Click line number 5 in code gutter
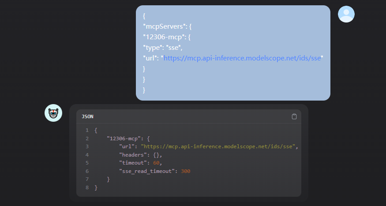The width and height of the screenshot is (386, 206). click(87, 163)
